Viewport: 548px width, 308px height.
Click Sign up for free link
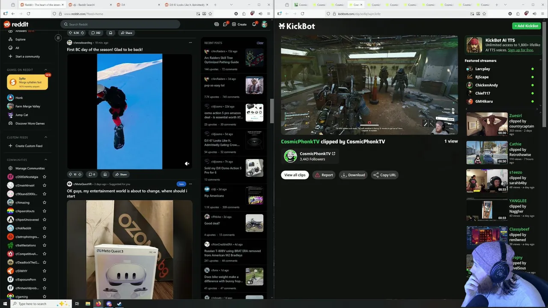click(521, 50)
